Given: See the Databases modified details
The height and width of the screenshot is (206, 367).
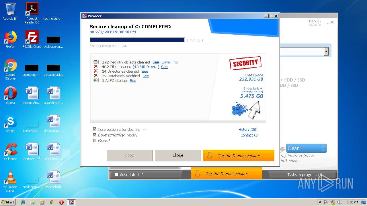Looking at the screenshot, I should (146, 76).
